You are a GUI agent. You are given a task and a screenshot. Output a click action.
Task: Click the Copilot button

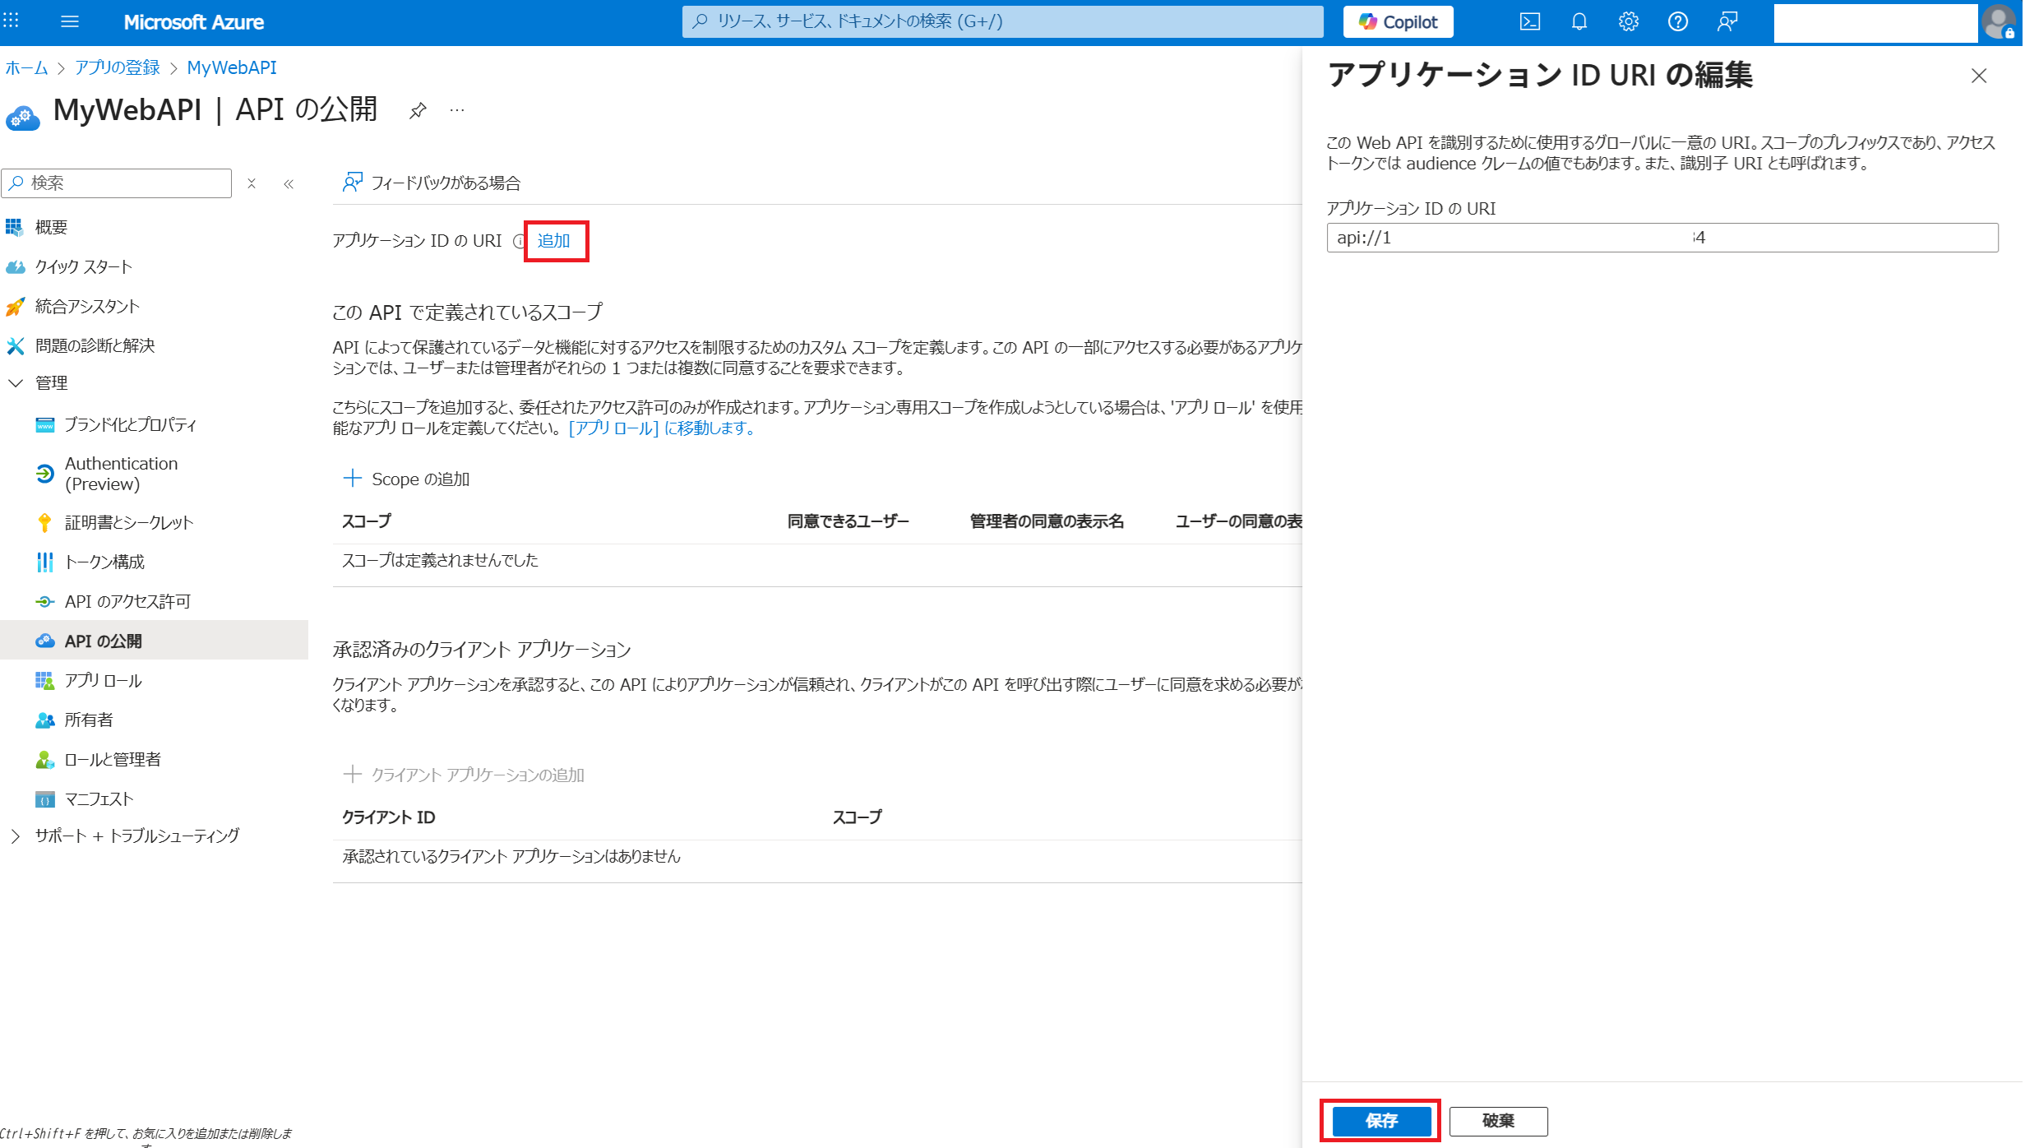(1399, 21)
